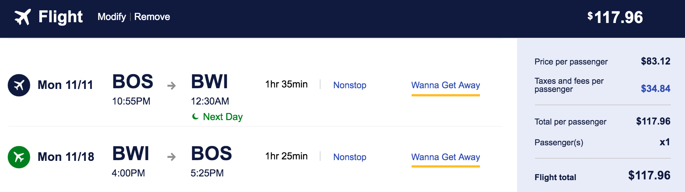Click the Taxes and fees per passenger label

point(569,85)
